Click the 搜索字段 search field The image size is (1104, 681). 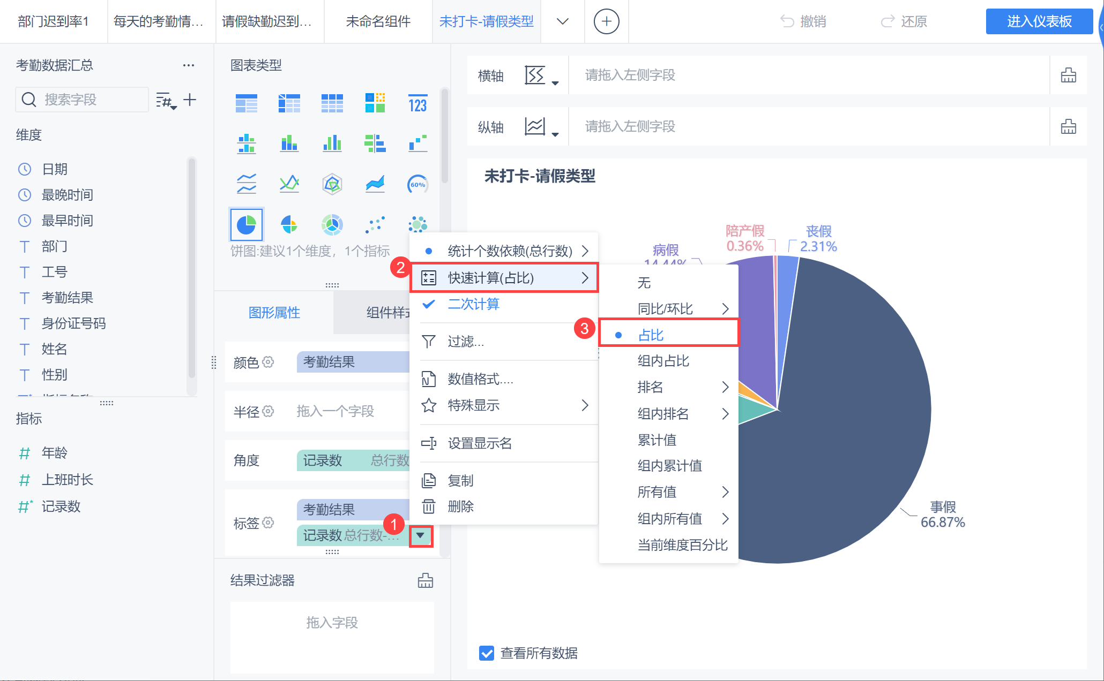(x=86, y=100)
